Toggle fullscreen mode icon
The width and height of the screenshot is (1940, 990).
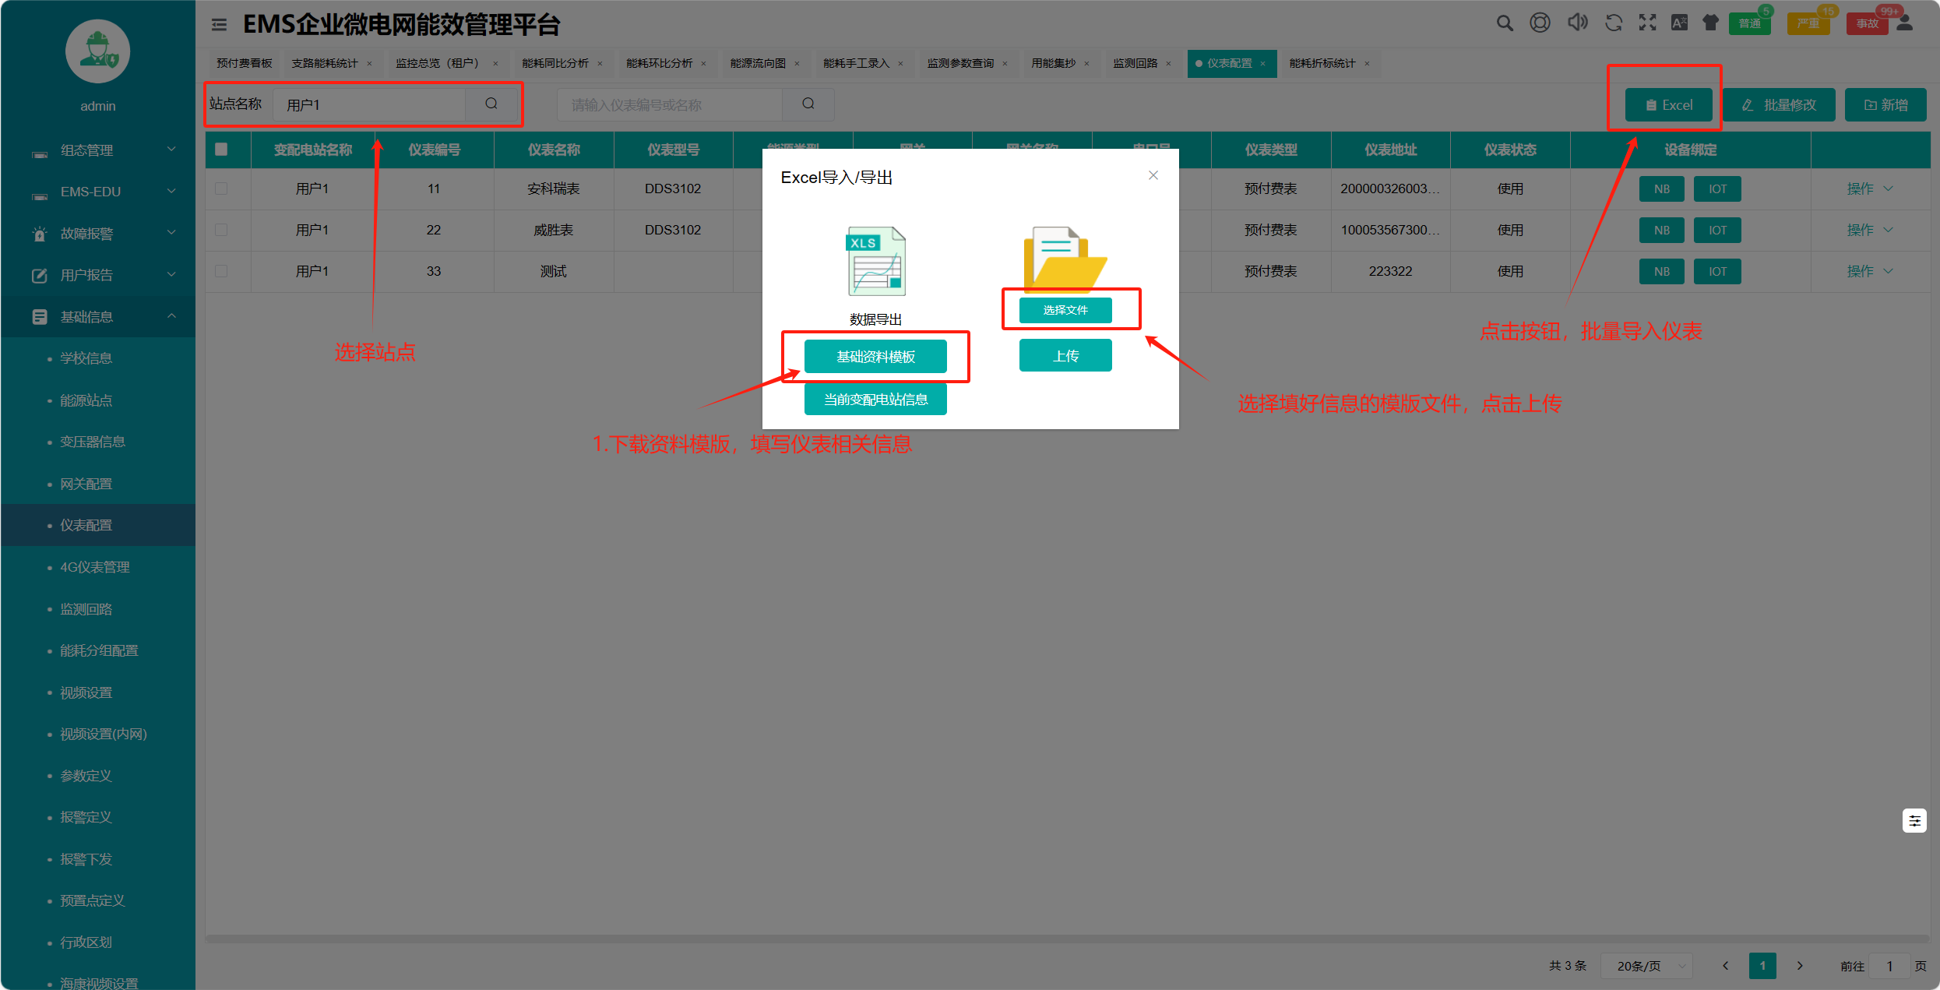click(1647, 23)
